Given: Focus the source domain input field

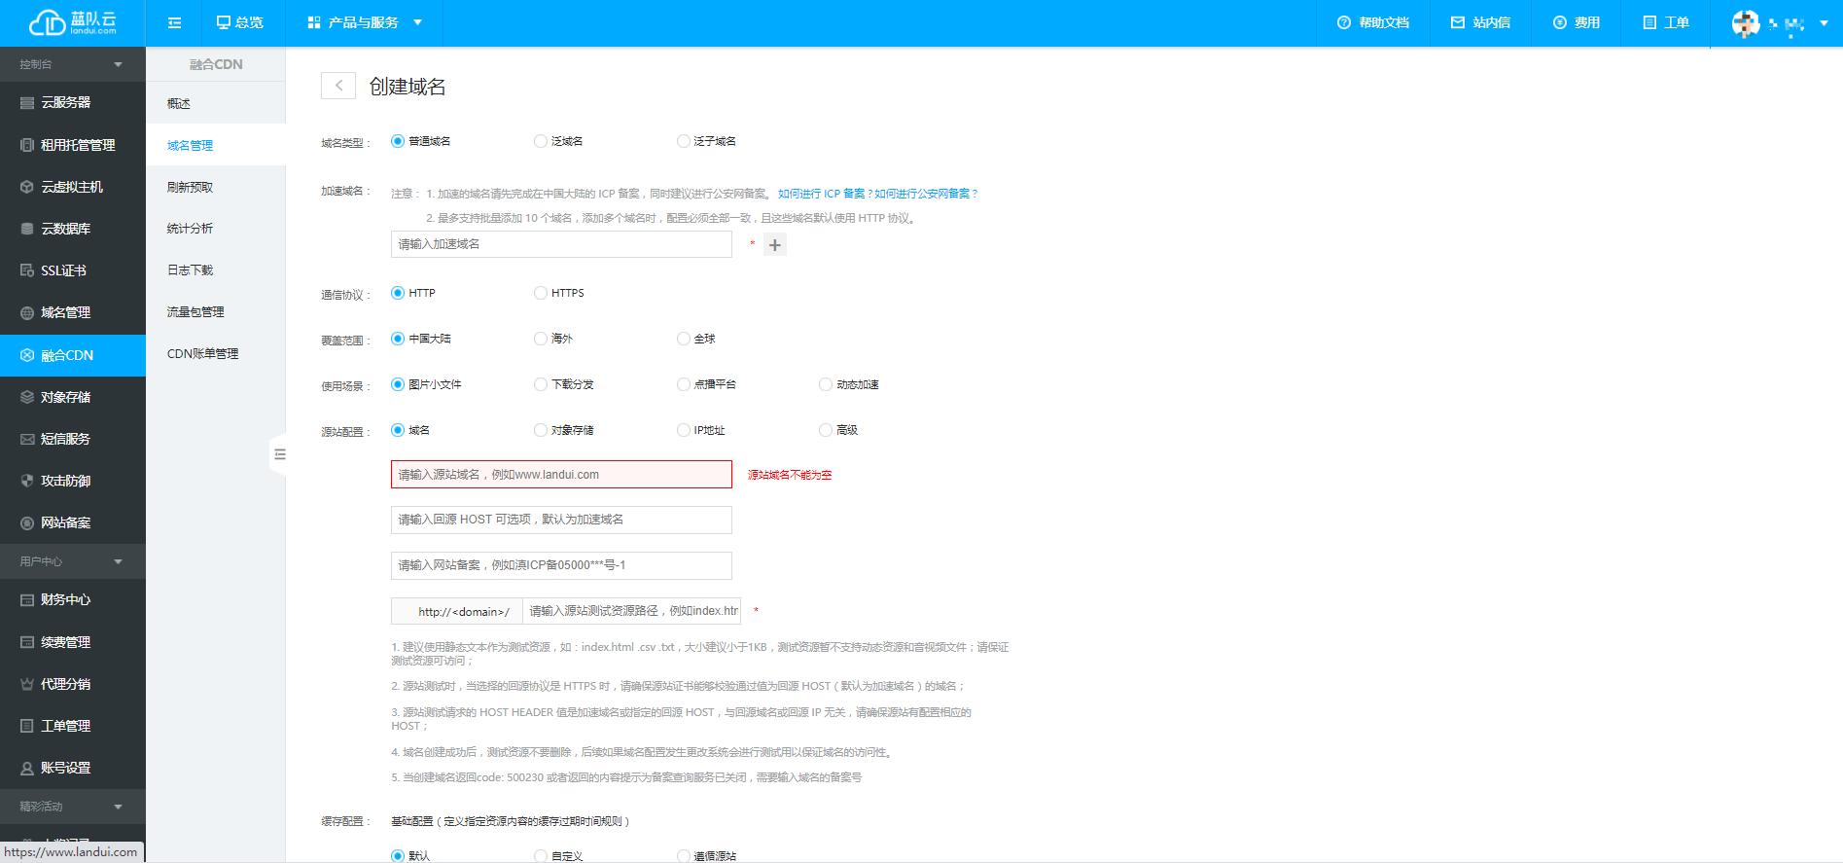Looking at the screenshot, I should 561,475.
